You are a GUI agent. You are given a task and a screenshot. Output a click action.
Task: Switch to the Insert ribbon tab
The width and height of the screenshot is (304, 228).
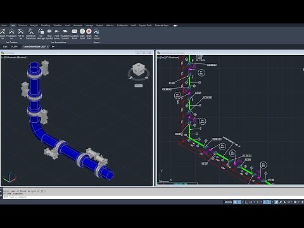tap(68, 25)
